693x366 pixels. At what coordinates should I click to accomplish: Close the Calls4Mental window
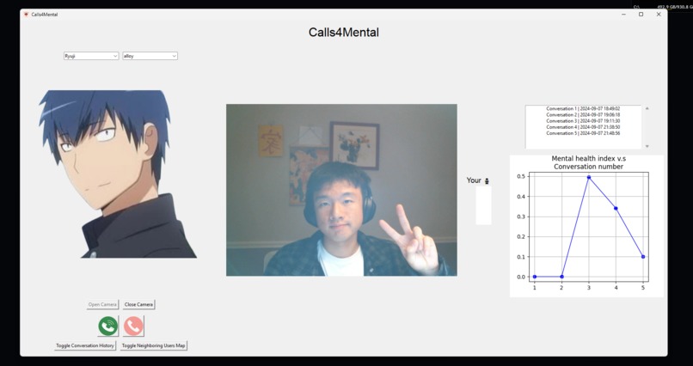(659, 15)
